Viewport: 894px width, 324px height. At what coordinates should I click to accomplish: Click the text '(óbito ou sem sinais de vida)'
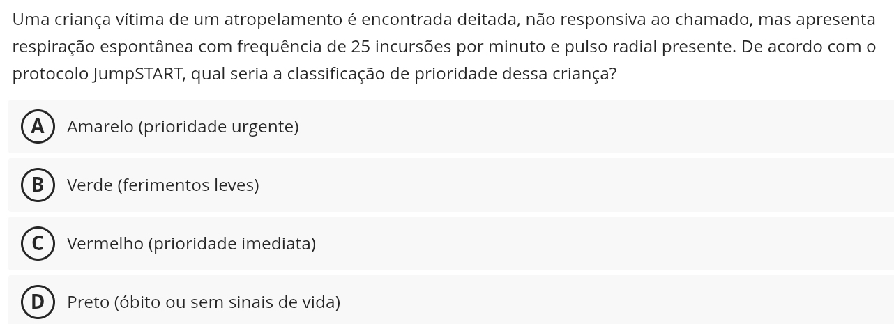coord(227,302)
